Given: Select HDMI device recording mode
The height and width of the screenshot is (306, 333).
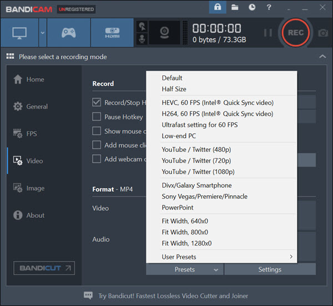Looking at the screenshot, I should click(x=112, y=33).
